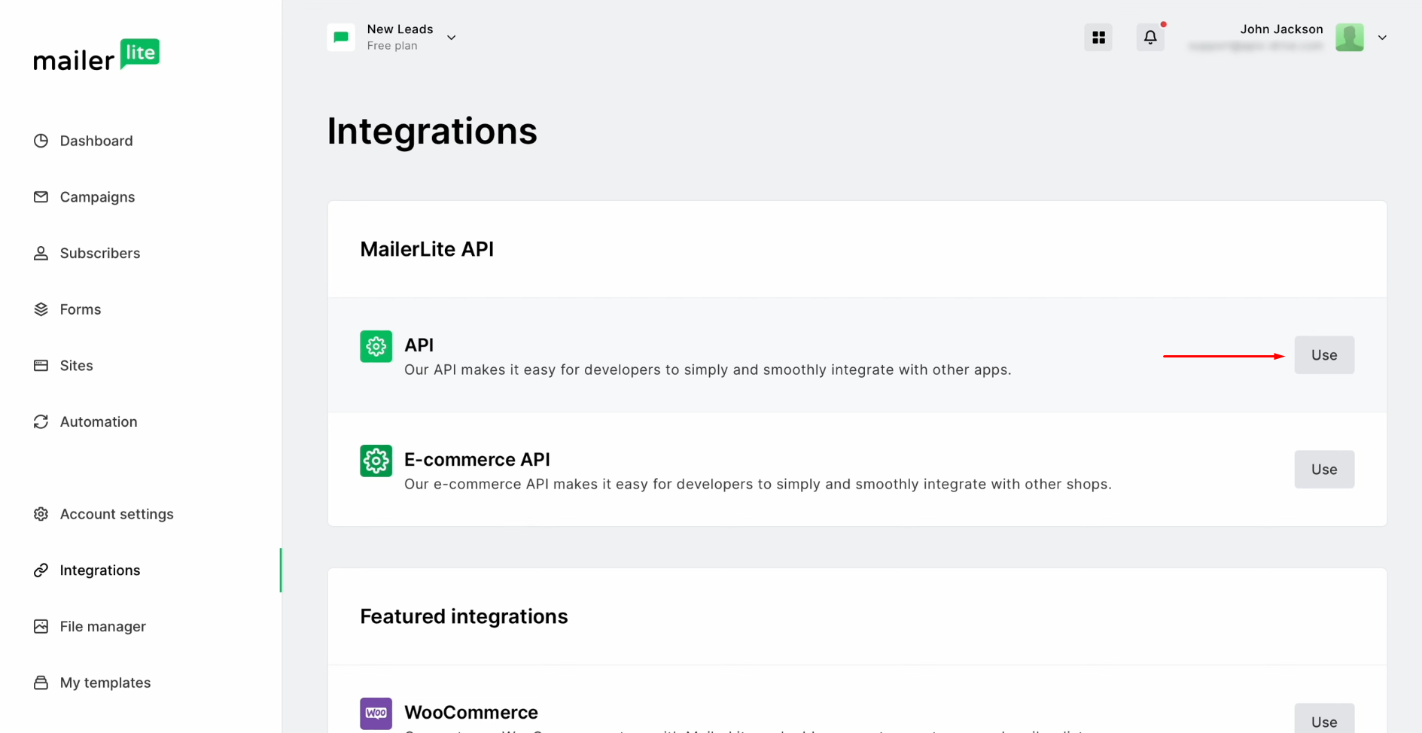Click the Automation refresh icon
The height and width of the screenshot is (733, 1422).
[x=41, y=421]
